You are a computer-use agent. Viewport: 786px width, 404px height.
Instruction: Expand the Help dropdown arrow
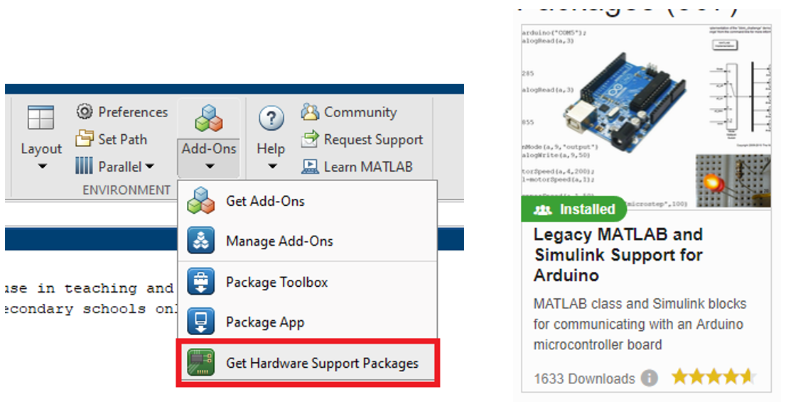(271, 166)
